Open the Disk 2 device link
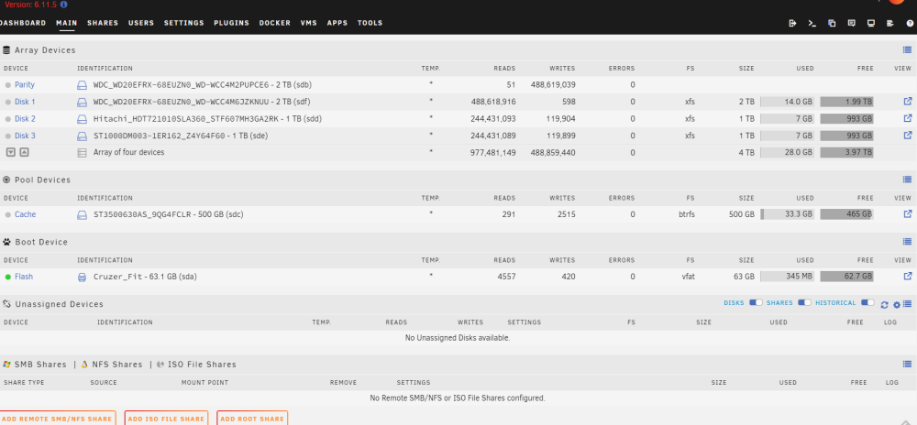 25,118
